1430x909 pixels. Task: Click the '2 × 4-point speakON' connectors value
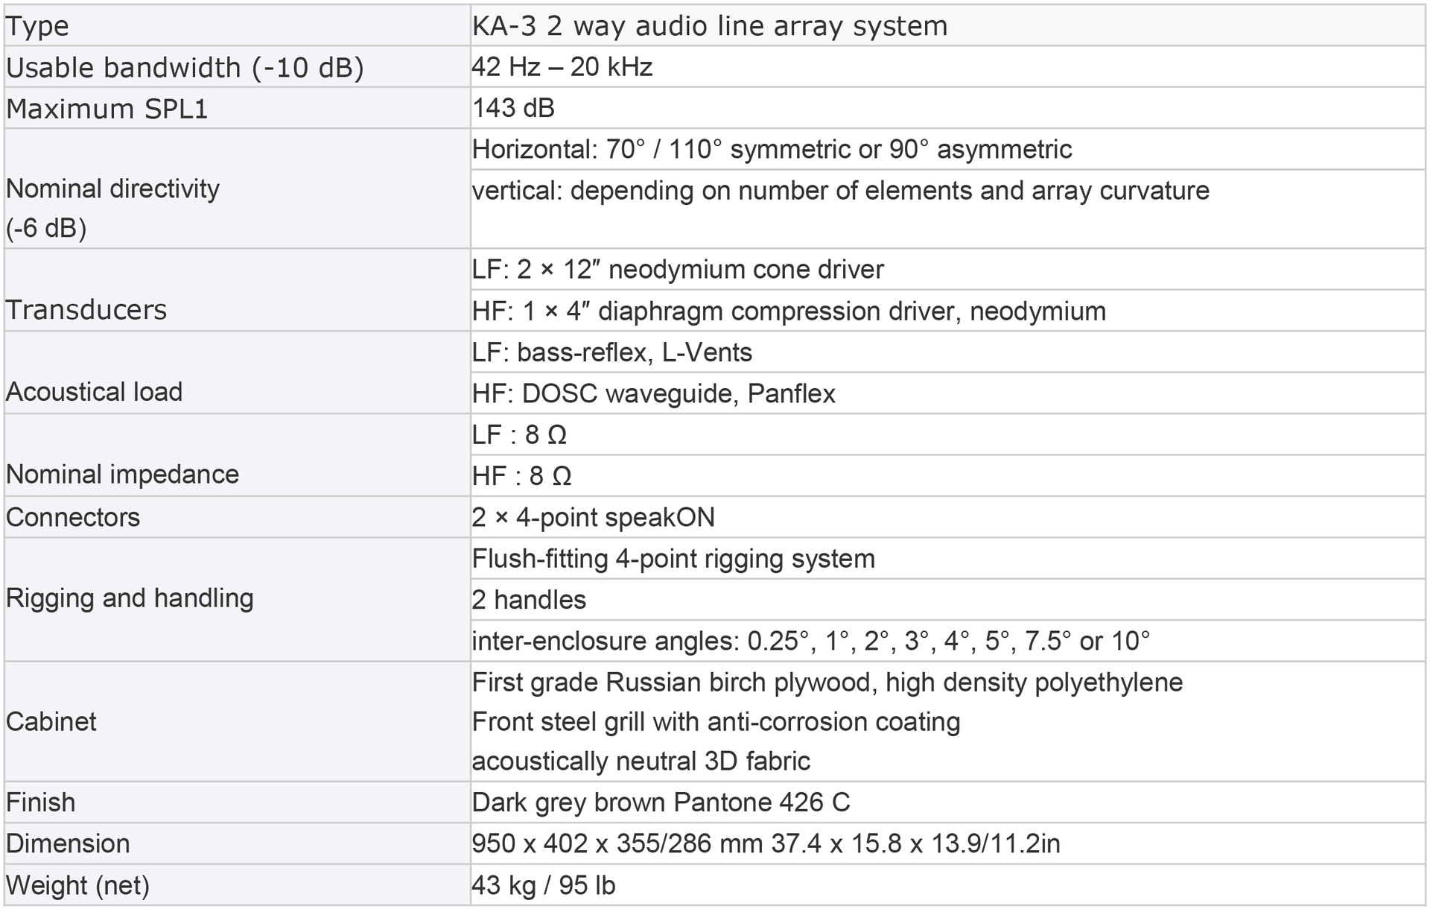point(593,517)
